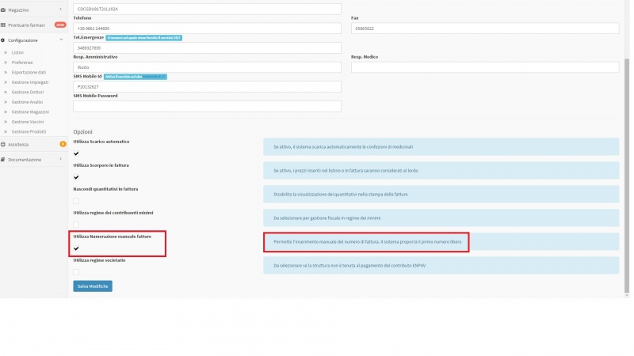This screenshot has height=356, width=634.
Task: Uncheck Utilizza Numerazione manuale fatture
Action: pyautogui.click(x=77, y=248)
